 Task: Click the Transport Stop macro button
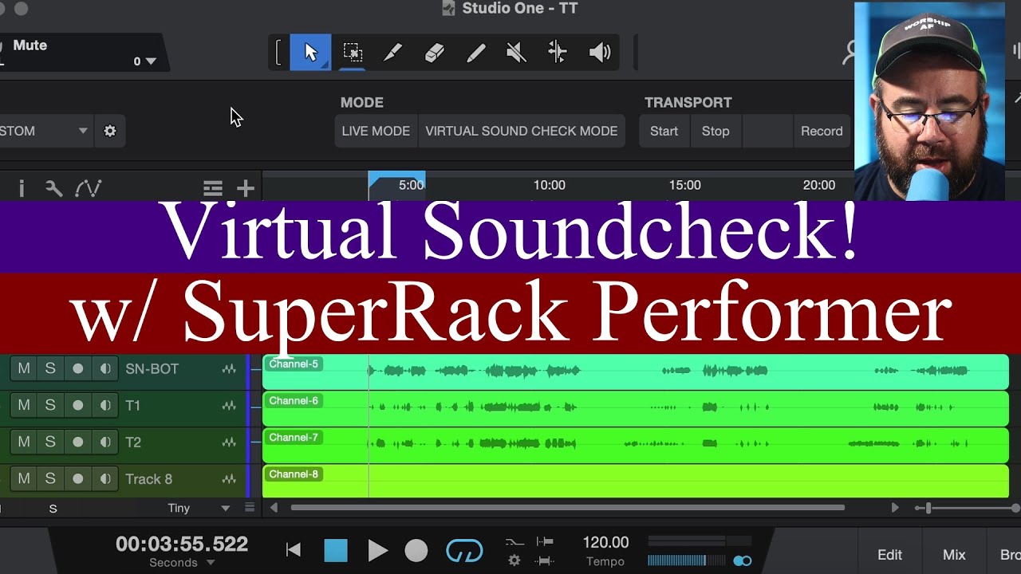point(715,131)
